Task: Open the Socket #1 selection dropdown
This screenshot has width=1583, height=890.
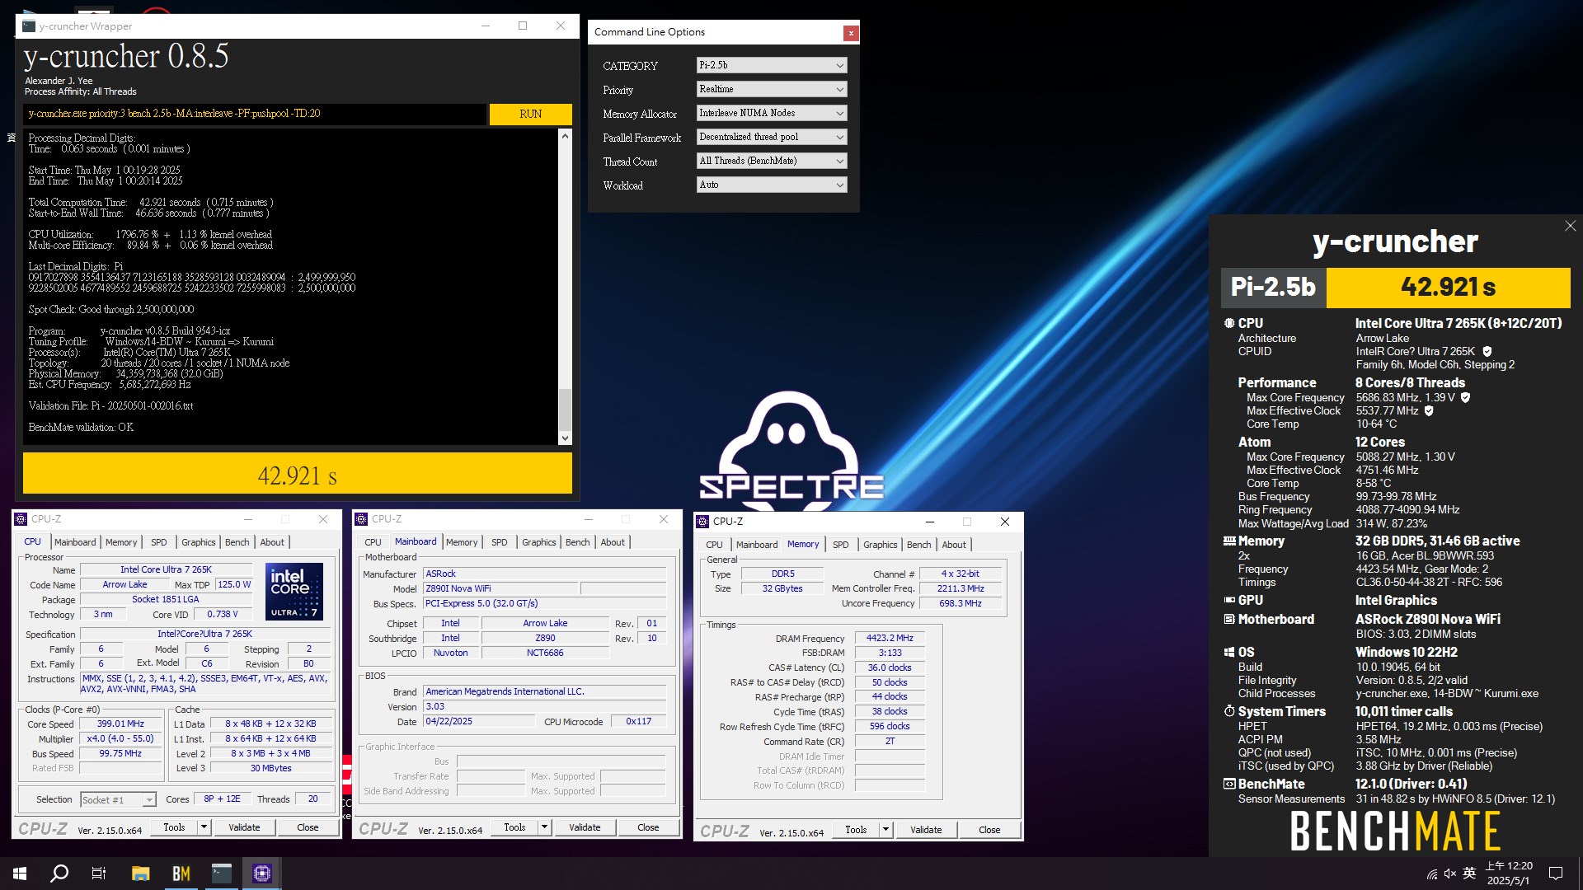Action: pos(118,800)
